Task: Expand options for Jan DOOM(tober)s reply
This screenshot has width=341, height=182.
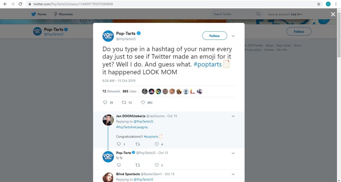Action: (x=233, y=116)
